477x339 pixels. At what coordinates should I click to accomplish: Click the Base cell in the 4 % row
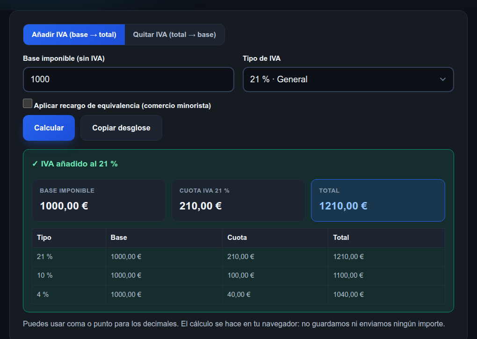pyautogui.click(x=164, y=295)
